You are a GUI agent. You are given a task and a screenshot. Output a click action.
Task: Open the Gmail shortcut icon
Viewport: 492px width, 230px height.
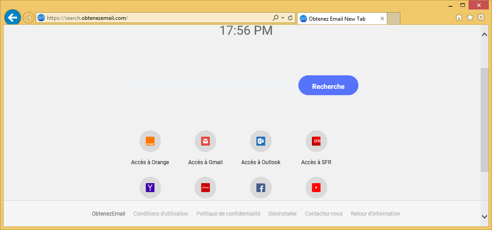[205, 142]
